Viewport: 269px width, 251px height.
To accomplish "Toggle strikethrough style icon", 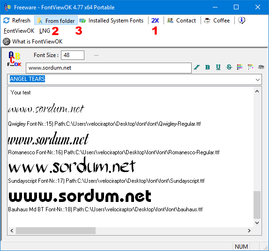I will (229, 67).
